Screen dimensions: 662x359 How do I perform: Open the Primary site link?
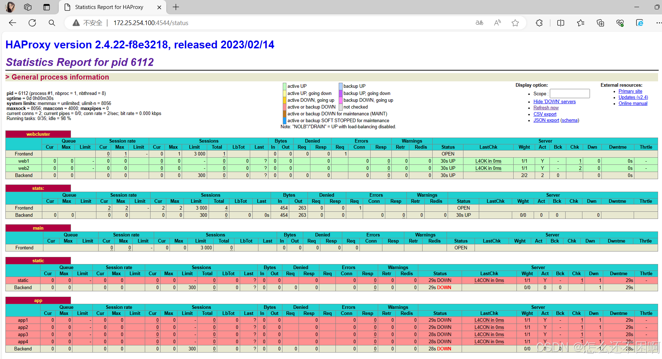(630, 91)
